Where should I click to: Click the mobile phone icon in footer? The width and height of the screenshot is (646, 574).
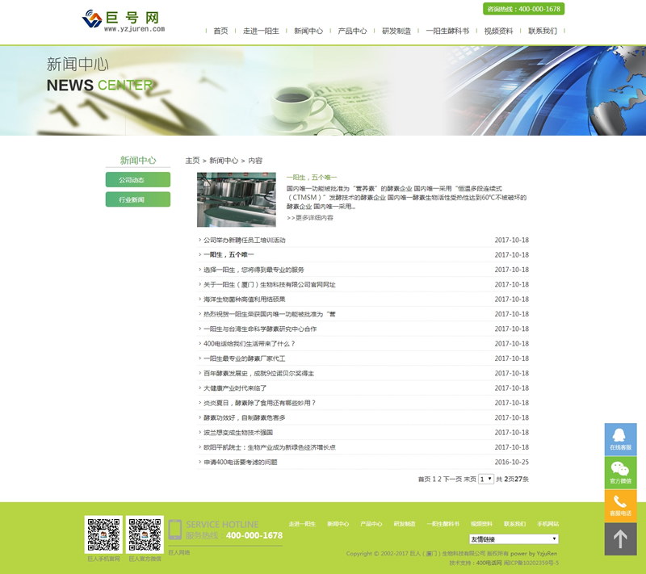(175, 530)
